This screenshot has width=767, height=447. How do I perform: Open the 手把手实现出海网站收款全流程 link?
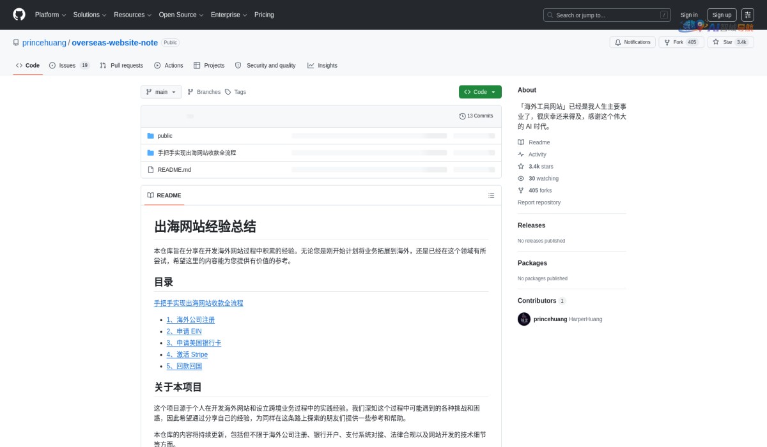click(x=198, y=303)
